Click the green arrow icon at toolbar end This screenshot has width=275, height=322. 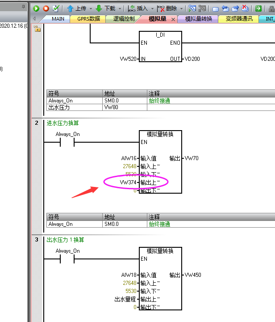coord(258,8)
